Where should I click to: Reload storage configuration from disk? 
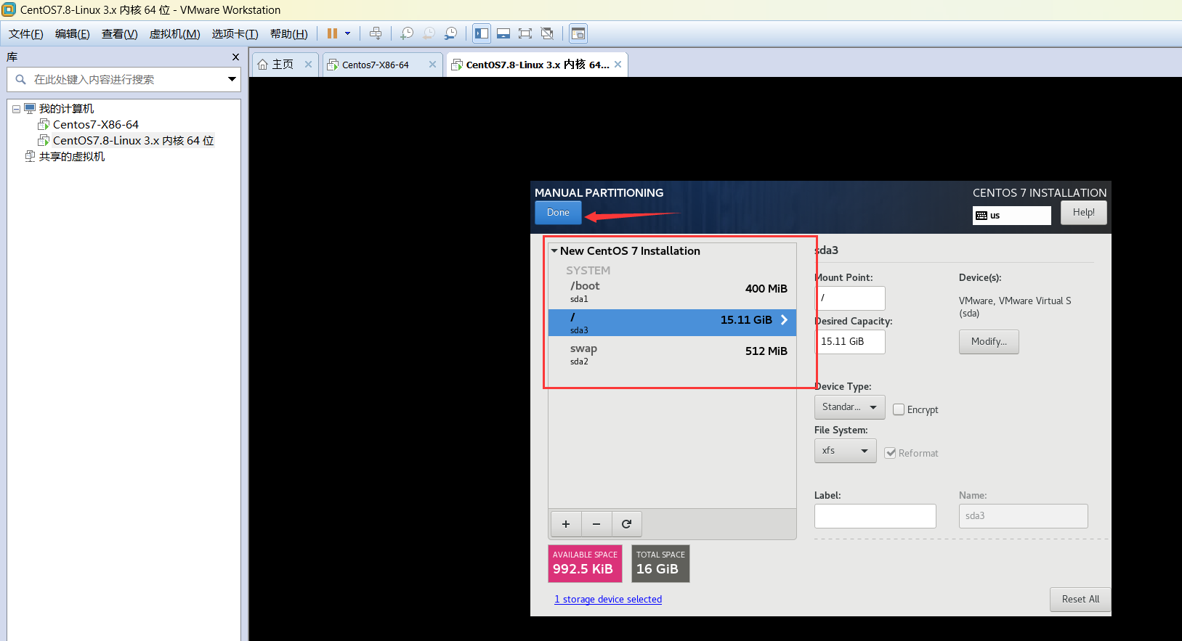627,524
